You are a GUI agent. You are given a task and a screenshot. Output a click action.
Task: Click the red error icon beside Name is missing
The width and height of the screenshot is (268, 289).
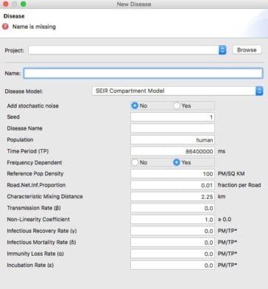coord(5,27)
